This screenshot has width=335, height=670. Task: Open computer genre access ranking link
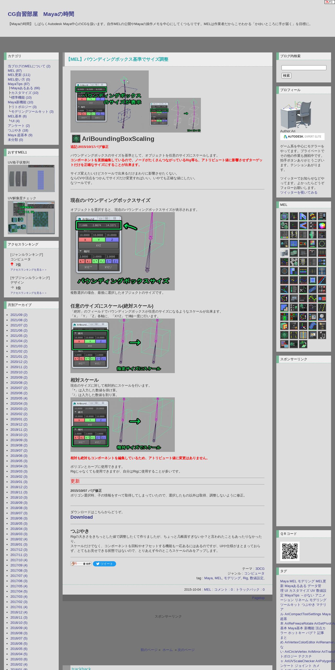(28, 270)
